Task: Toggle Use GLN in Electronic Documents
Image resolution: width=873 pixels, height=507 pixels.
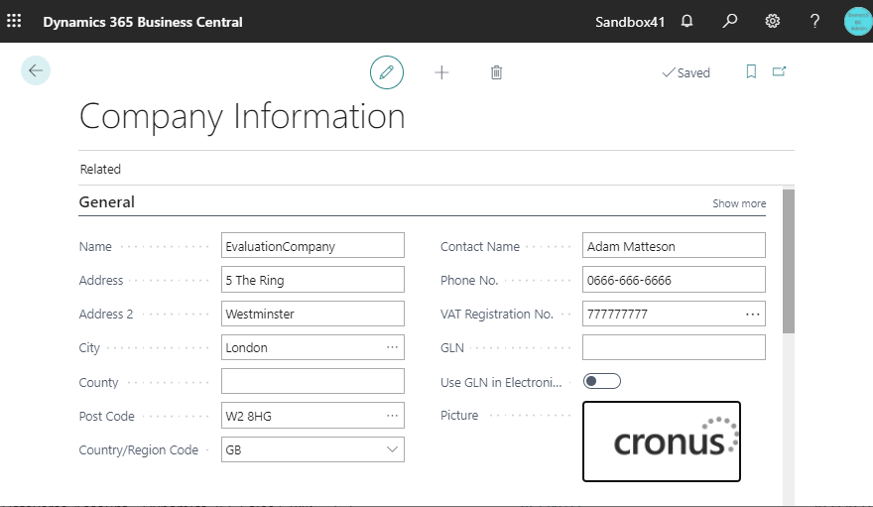Action: (602, 381)
